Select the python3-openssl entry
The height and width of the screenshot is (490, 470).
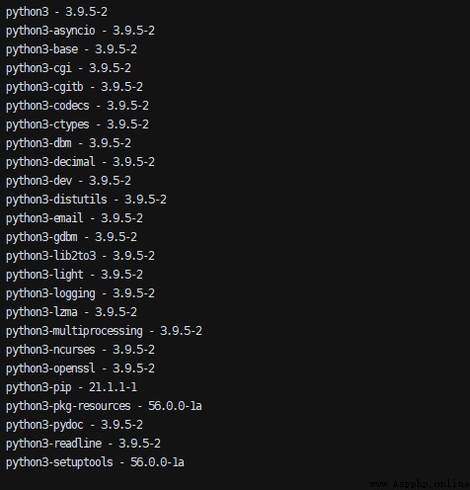(x=80, y=369)
